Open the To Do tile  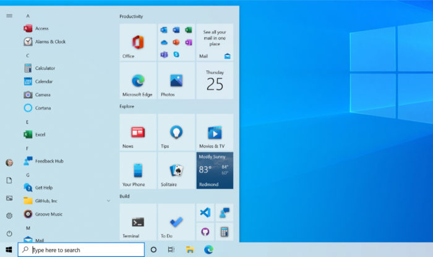[x=176, y=222]
